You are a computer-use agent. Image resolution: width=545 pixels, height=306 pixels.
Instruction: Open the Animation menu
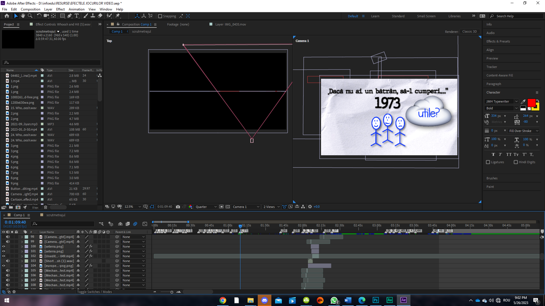[x=76, y=9]
